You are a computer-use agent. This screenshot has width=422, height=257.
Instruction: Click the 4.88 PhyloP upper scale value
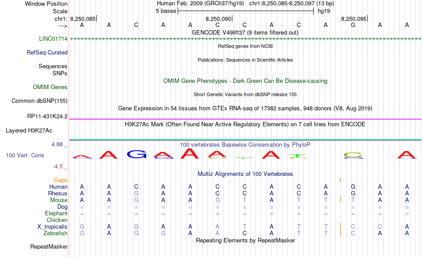pos(57,144)
